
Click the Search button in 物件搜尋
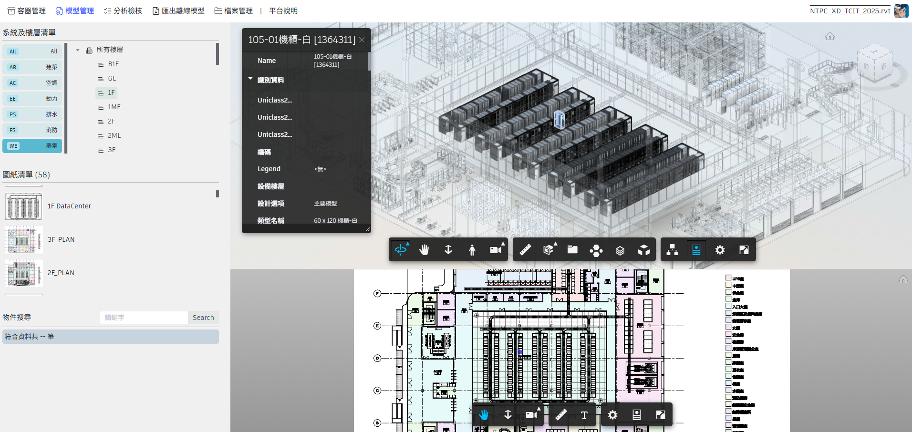click(203, 317)
